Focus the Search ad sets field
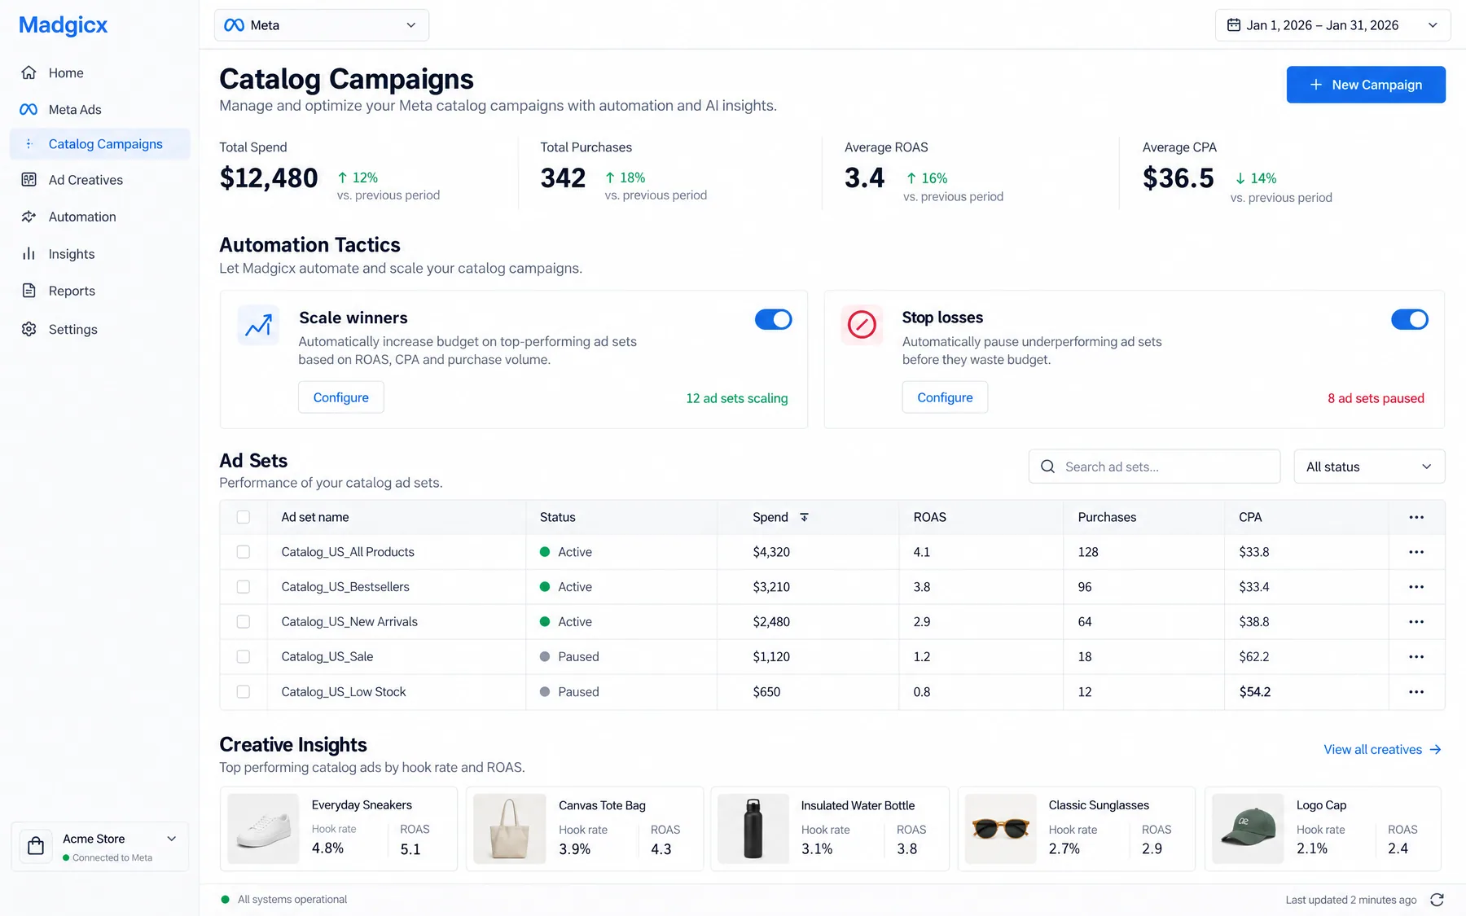Viewport: 1466px width, 916px height. point(1154,467)
